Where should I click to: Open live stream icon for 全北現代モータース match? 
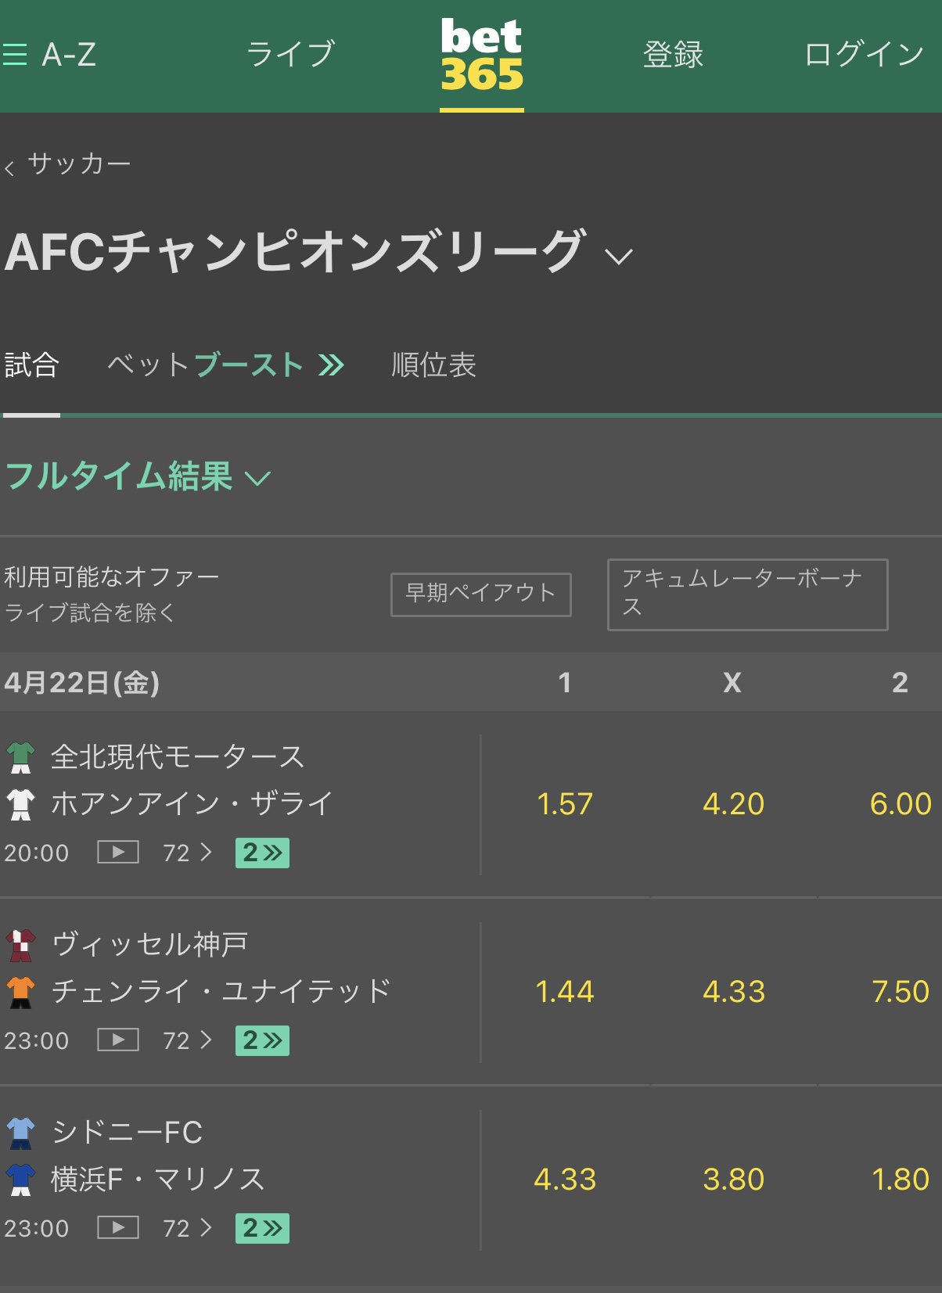tap(118, 852)
